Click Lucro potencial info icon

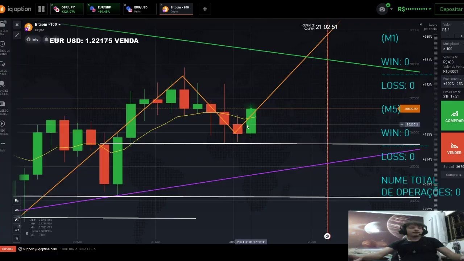[421, 25]
